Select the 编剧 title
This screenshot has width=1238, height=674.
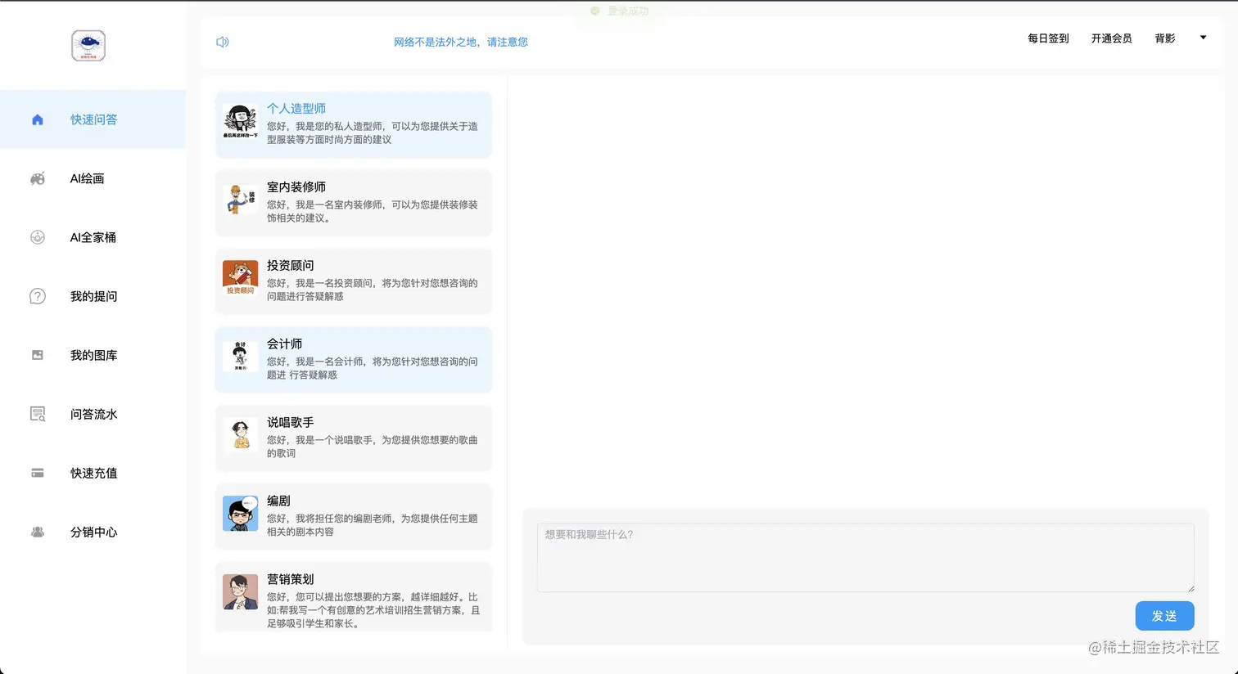click(278, 501)
